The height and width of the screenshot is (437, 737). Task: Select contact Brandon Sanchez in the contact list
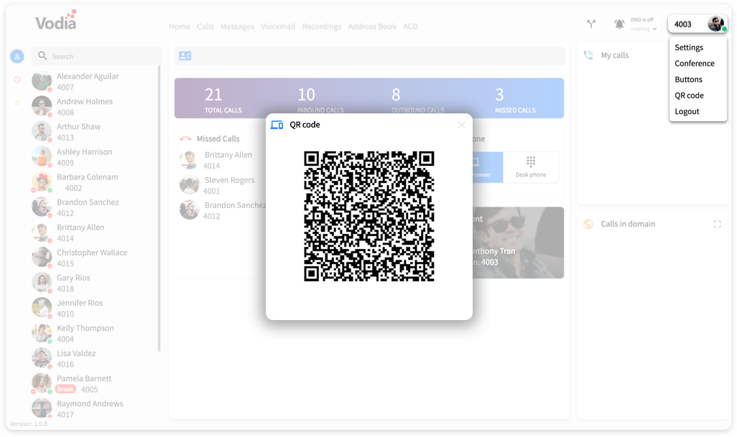click(x=94, y=207)
